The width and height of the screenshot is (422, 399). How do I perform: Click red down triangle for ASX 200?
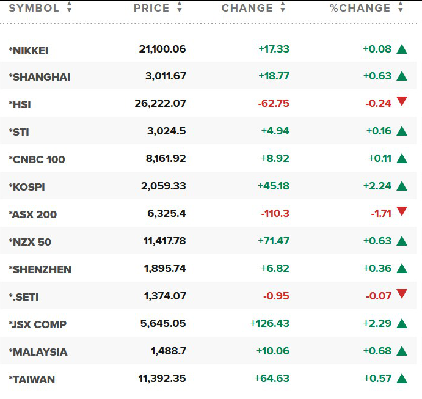pyautogui.click(x=402, y=211)
